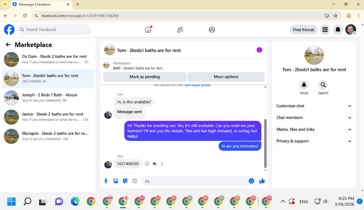This screenshot has height=210, width=364.
Task: Click the browser address bar URL
Action: point(80,16)
